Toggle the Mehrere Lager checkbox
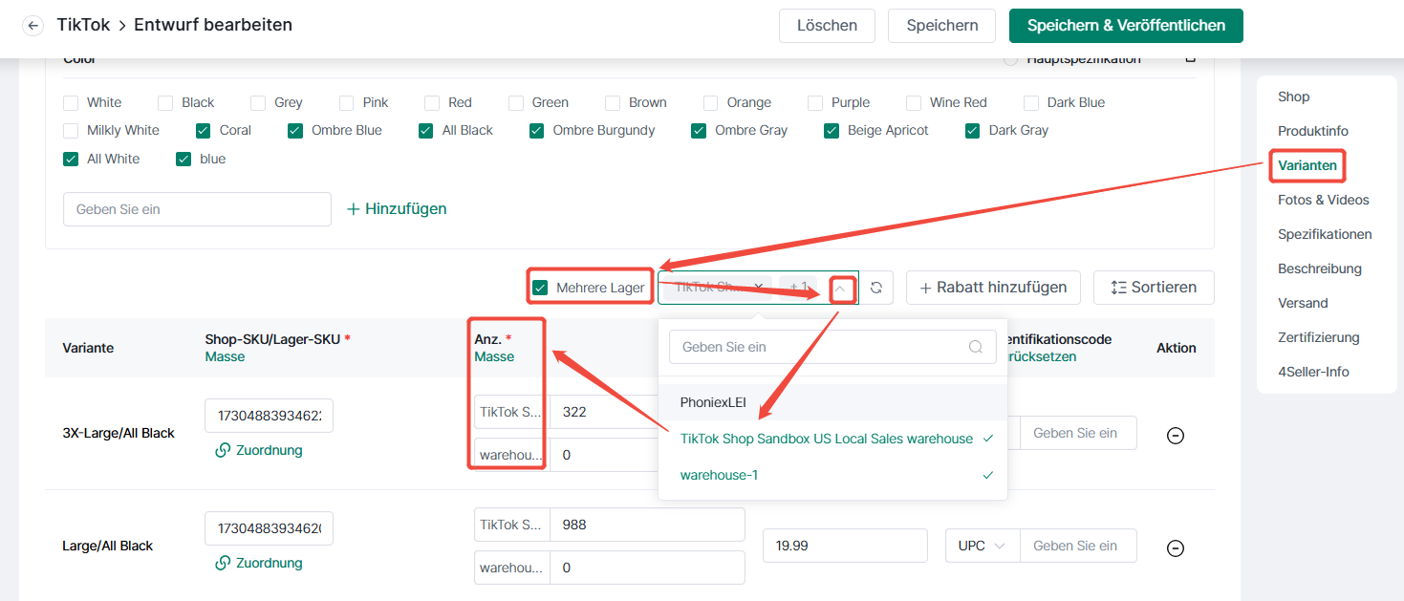 [540, 288]
